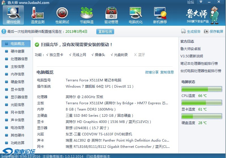The height and width of the screenshot is (158, 226).
Task: Click the 生成报告 printer icon
Action: click(x=183, y=31)
